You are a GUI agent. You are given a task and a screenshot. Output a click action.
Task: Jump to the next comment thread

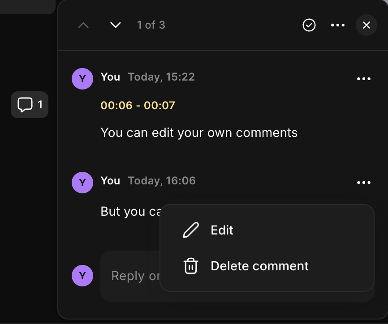tap(116, 25)
